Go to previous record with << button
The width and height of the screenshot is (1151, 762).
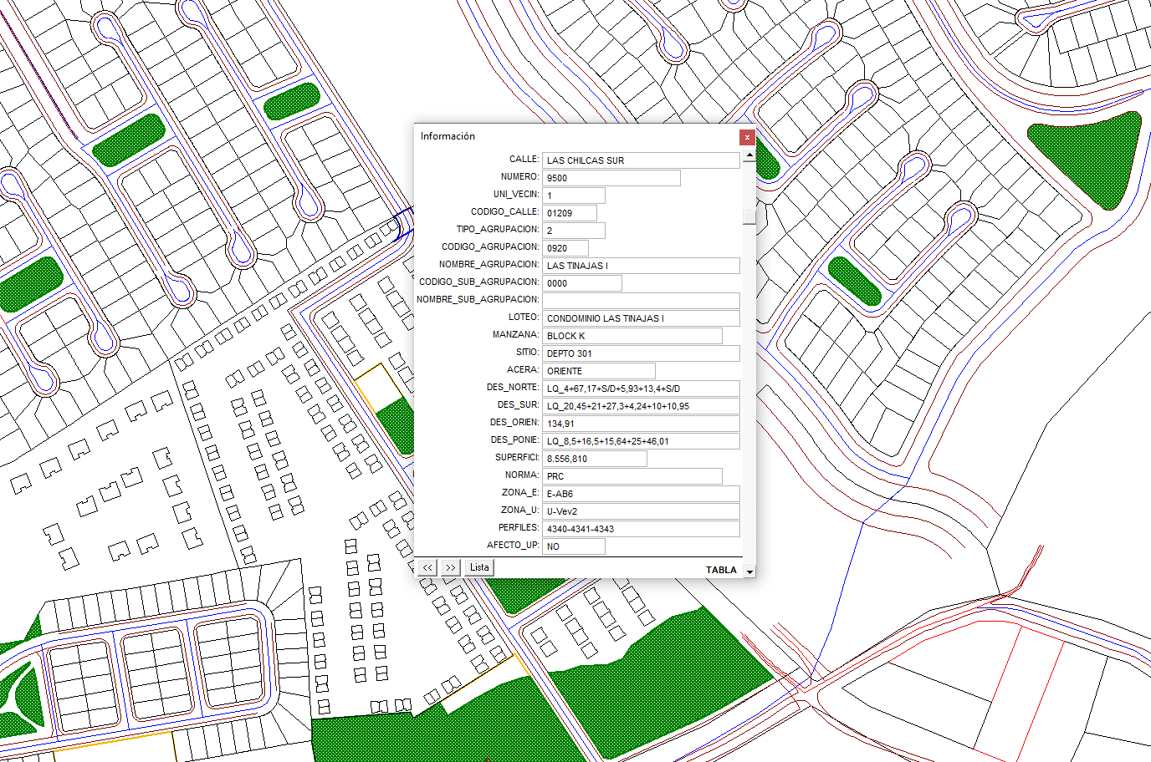(427, 567)
